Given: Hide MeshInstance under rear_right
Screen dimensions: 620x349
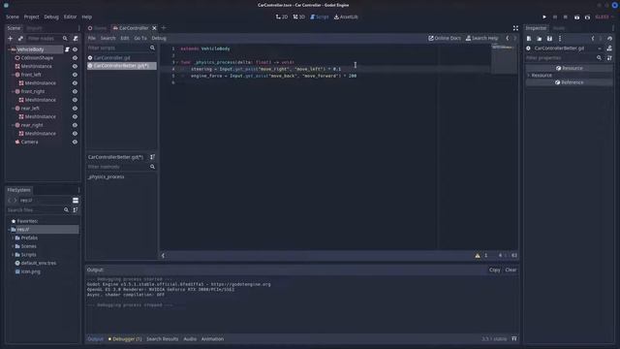Looking at the screenshot, I should (75, 134).
